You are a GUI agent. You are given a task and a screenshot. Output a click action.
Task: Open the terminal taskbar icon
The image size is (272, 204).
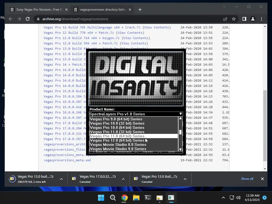[x=148, y=198]
